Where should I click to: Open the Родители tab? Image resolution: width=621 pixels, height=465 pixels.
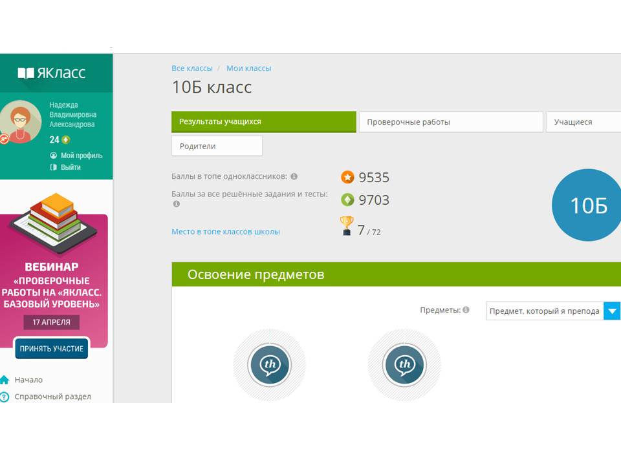[x=217, y=146]
